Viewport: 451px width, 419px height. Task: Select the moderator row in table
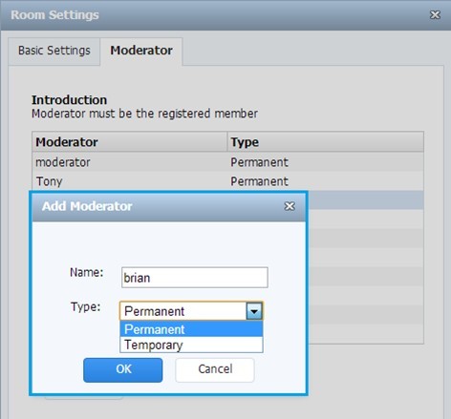[227, 162]
